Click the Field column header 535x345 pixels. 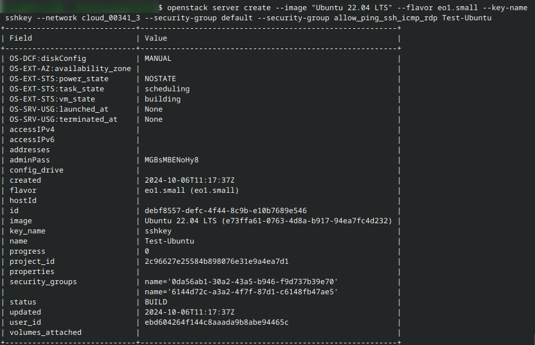click(21, 38)
